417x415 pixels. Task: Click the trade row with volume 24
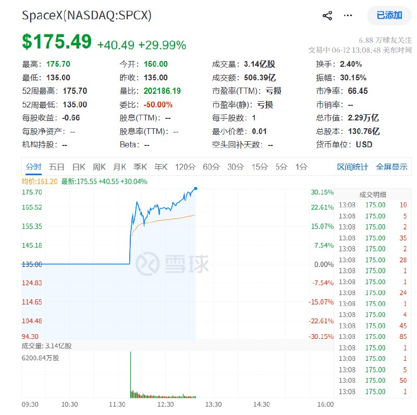[373, 293]
